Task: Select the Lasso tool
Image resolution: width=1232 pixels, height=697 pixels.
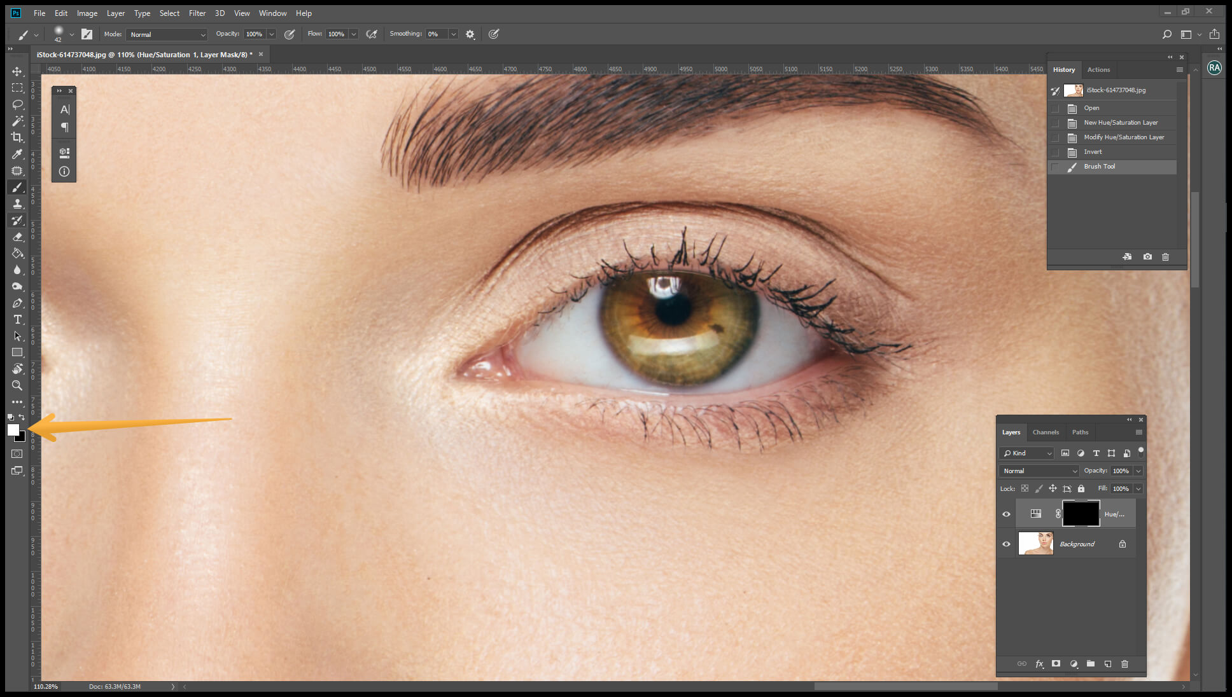Action: coord(17,105)
